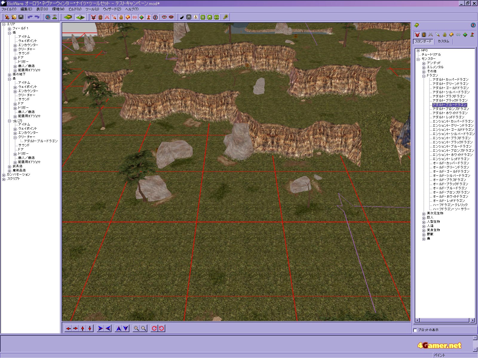Select the crossed-swords encounter tool in top toolbar
478x358 pixels.
[x=107, y=17]
